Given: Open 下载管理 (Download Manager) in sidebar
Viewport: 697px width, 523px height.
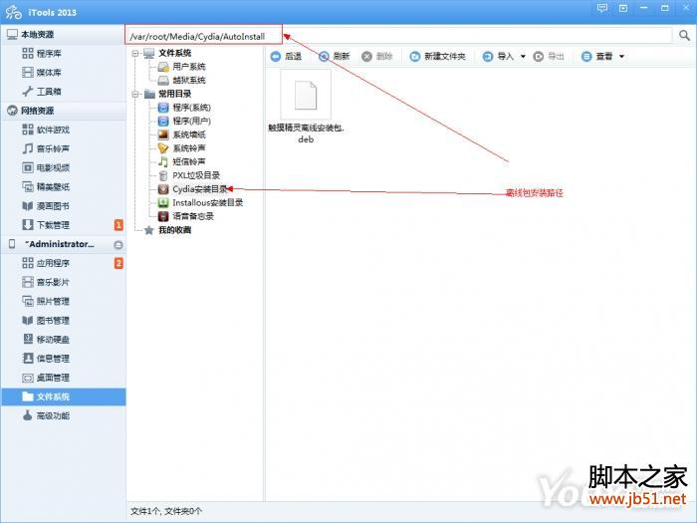Looking at the screenshot, I should pyautogui.click(x=52, y=225).
